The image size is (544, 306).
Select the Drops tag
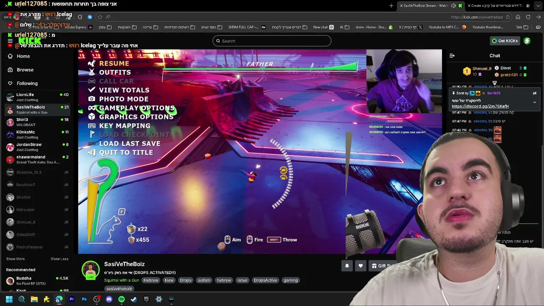pos(186,280)
